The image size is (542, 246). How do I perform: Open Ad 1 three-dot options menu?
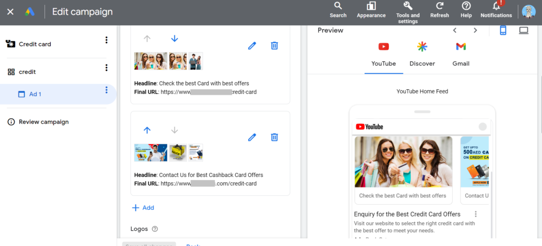coord(106,90)
